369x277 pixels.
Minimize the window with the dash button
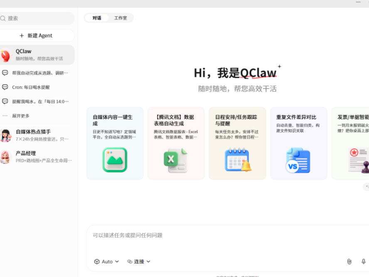coord(358,2)
